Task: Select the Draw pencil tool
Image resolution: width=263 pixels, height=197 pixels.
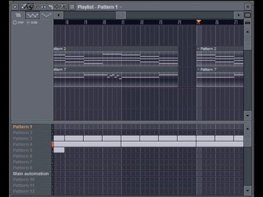Action: [x=24, y=7]
